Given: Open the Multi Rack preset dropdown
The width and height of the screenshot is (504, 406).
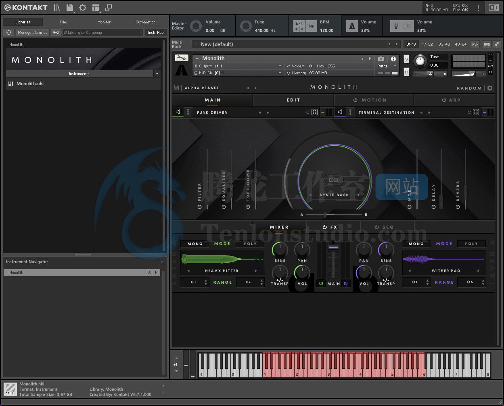Looking at the screenshot, I should click(x=196, y=44).
